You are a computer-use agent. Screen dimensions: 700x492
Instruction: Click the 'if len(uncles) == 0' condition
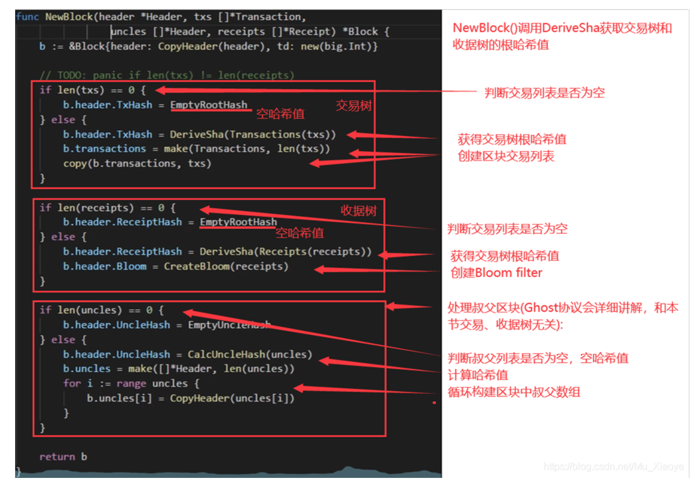tap(101, 310)
